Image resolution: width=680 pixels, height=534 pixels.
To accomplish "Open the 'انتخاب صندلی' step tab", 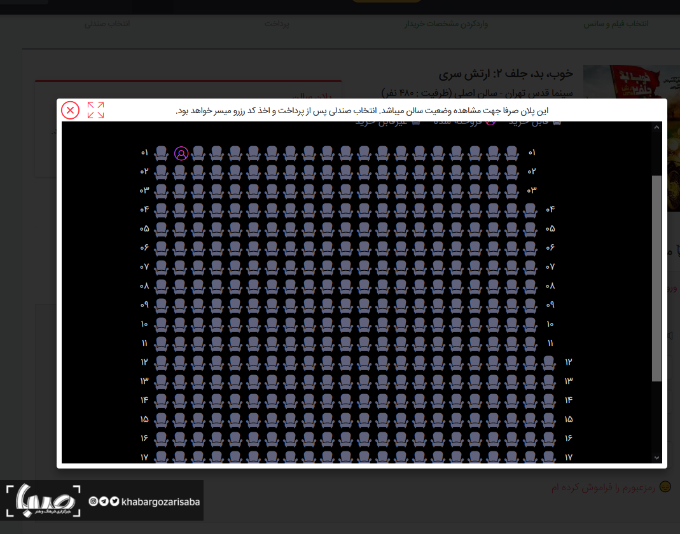I will (x=107, y=24).
